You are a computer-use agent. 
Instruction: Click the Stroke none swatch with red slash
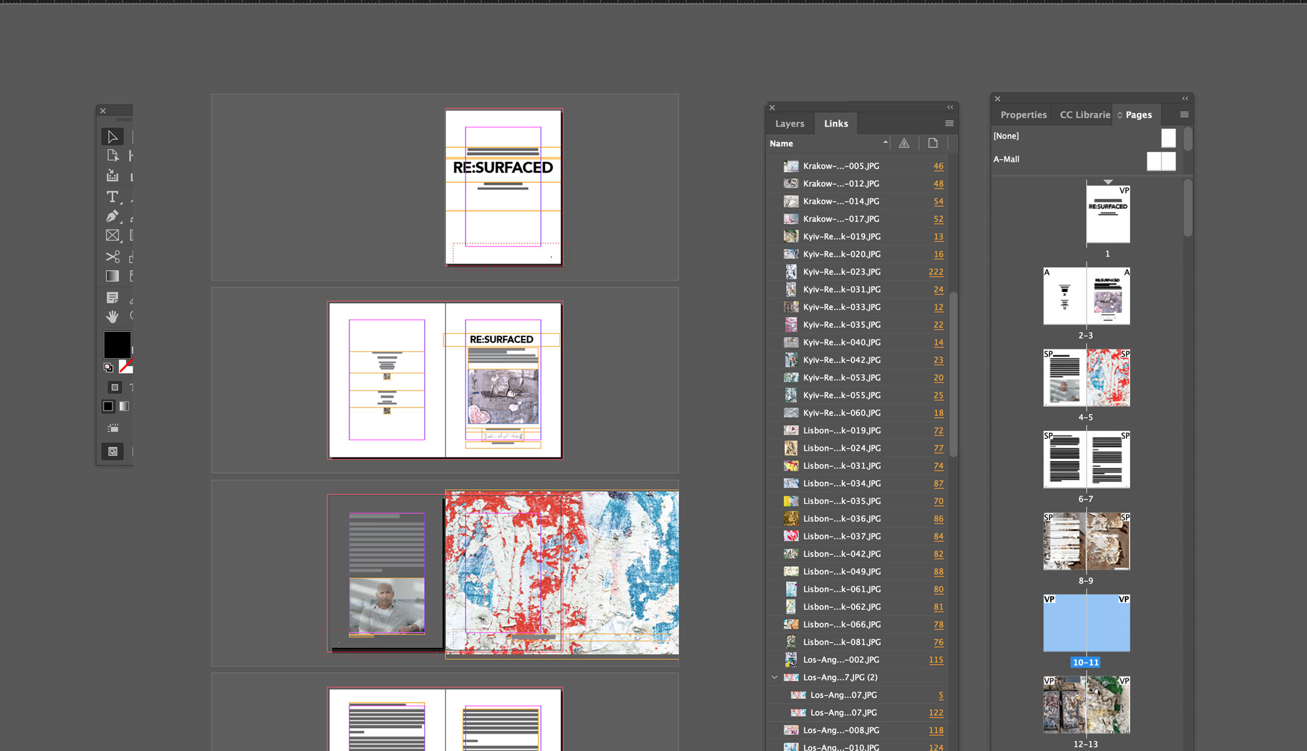tap(127, 366)
